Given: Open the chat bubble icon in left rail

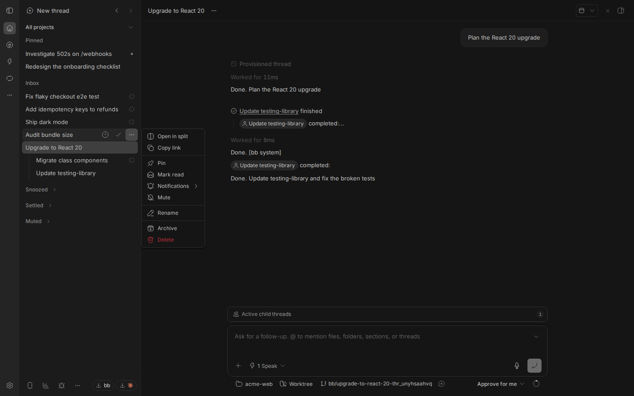Looking at the screenshot, I should 10,78.
